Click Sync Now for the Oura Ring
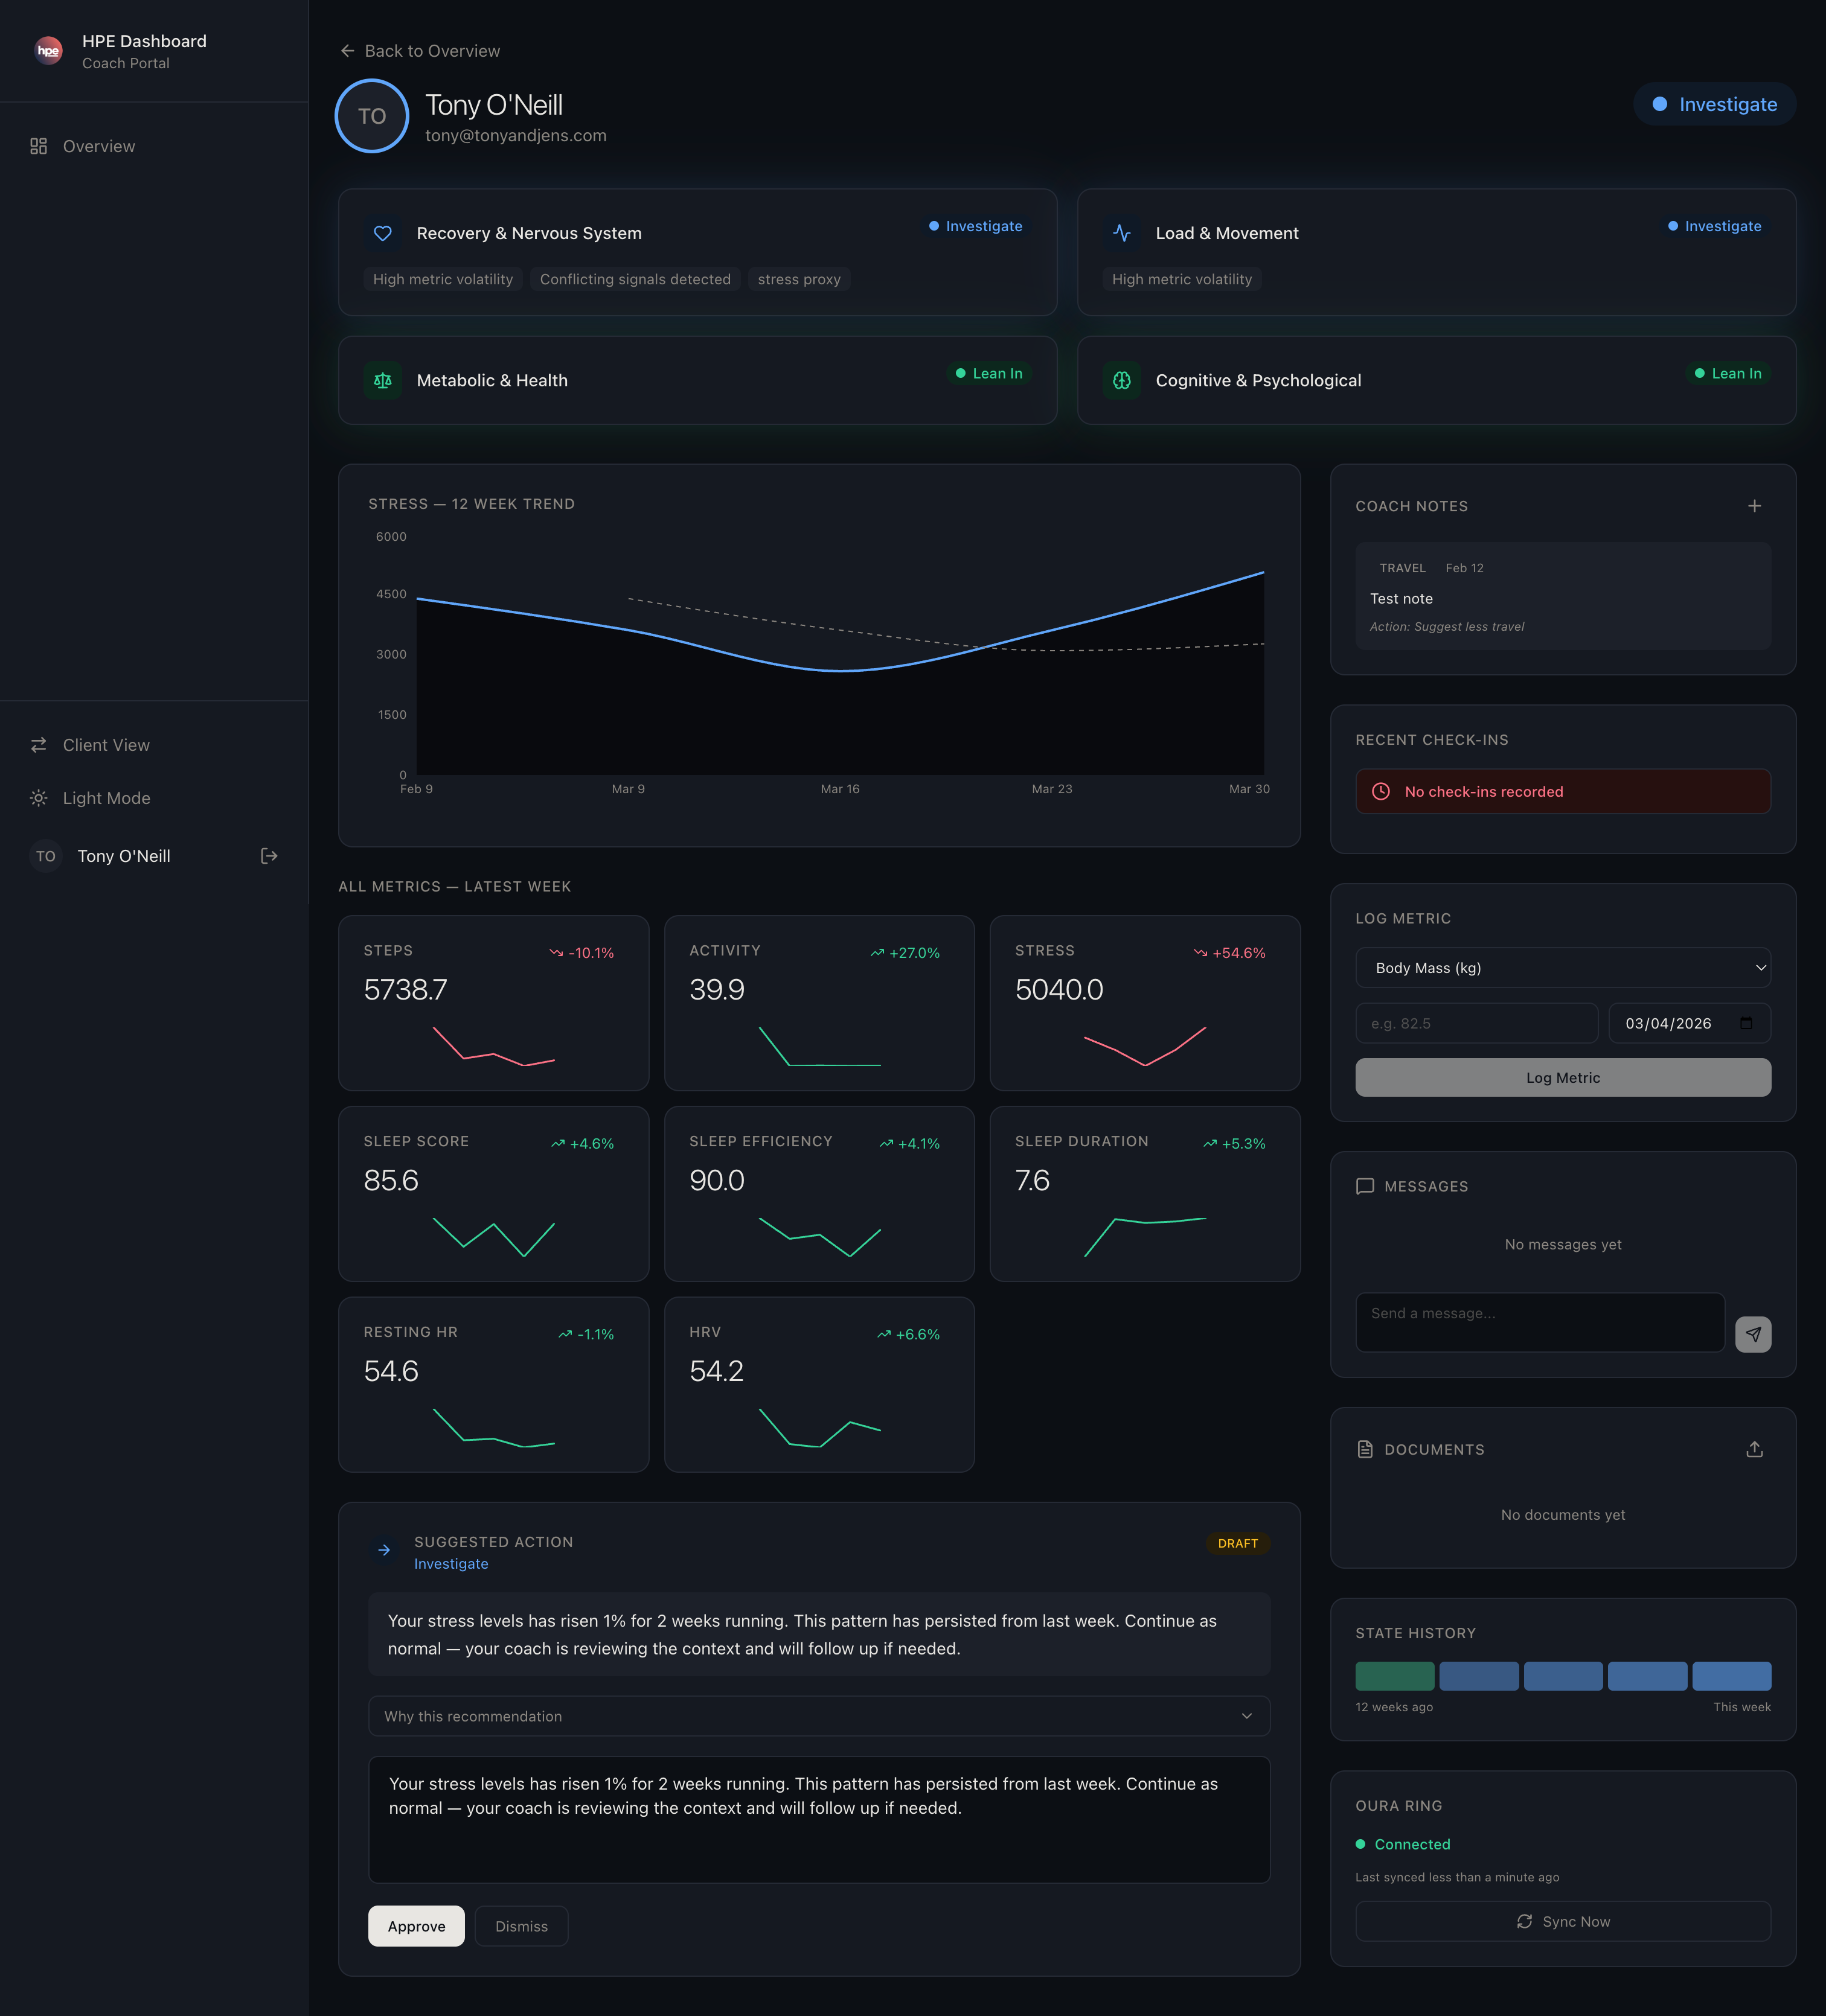The image size is (1826, 2016). (x=1562, y=1921)
